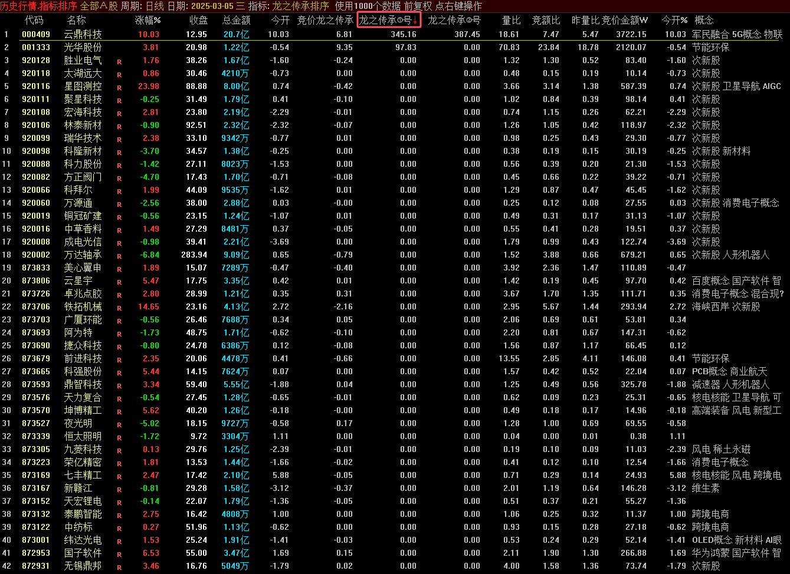This screenshot has width=790, height=574.
Task: Click the 97.83 value in 光华股份 row
Action: tap(406, 47)
